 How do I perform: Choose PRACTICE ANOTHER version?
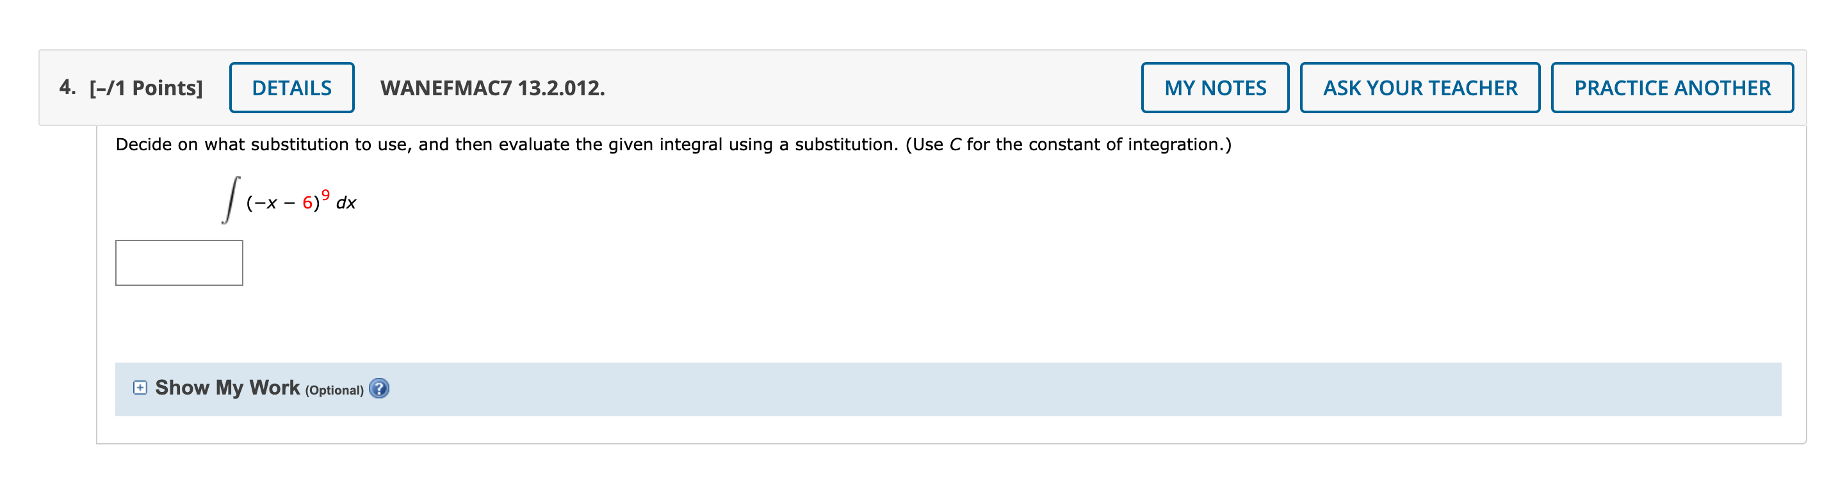point(1672,88)
